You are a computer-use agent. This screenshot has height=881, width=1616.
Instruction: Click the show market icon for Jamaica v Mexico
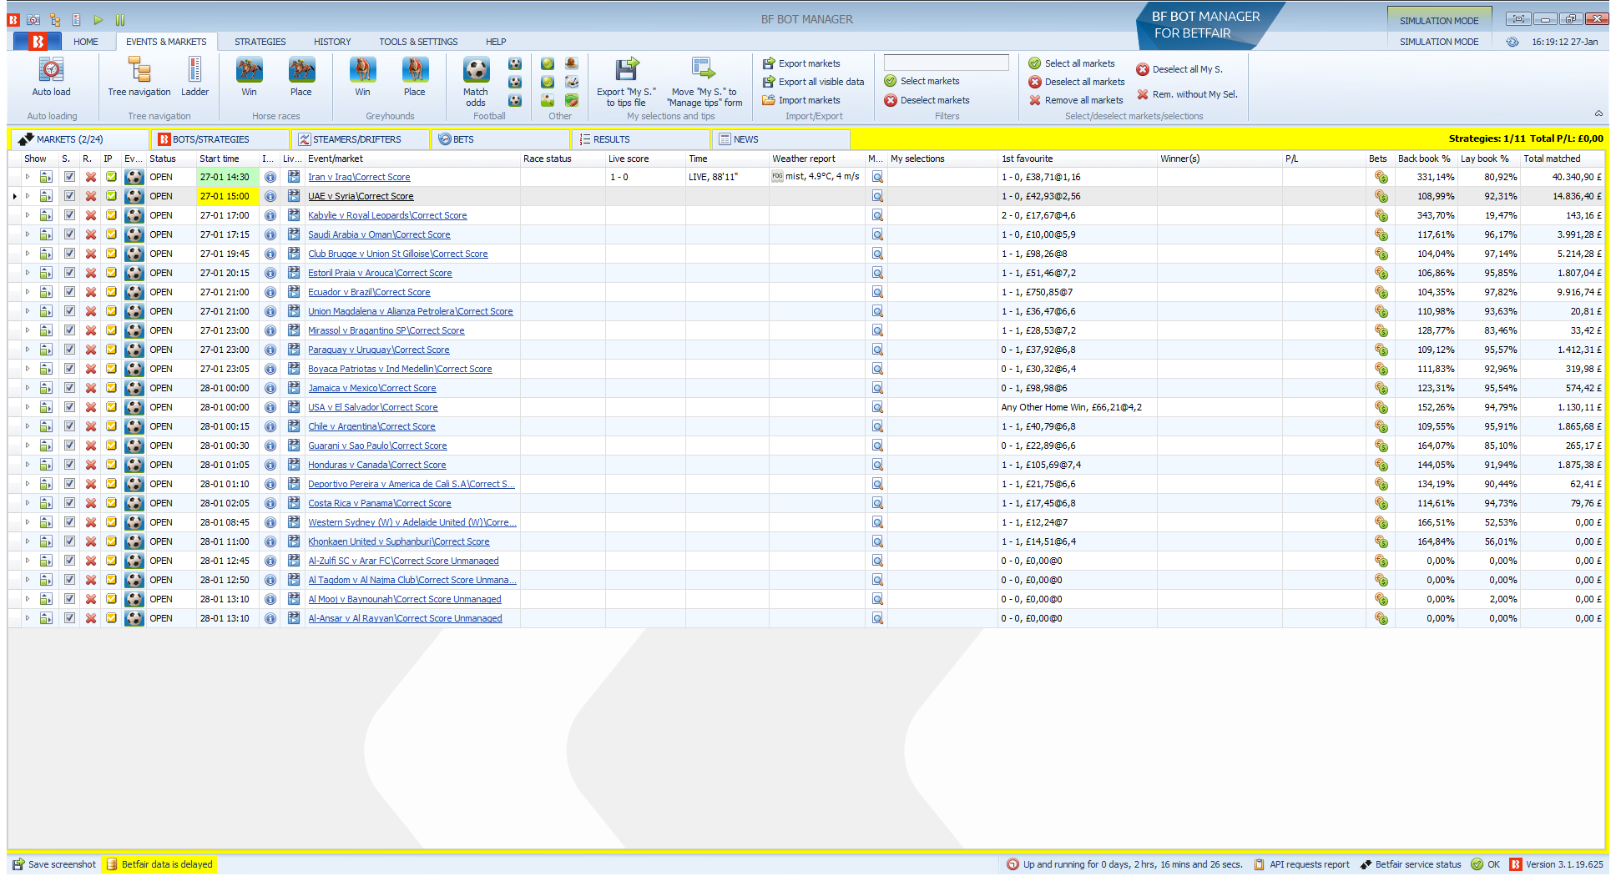click(x=46, y=388)
